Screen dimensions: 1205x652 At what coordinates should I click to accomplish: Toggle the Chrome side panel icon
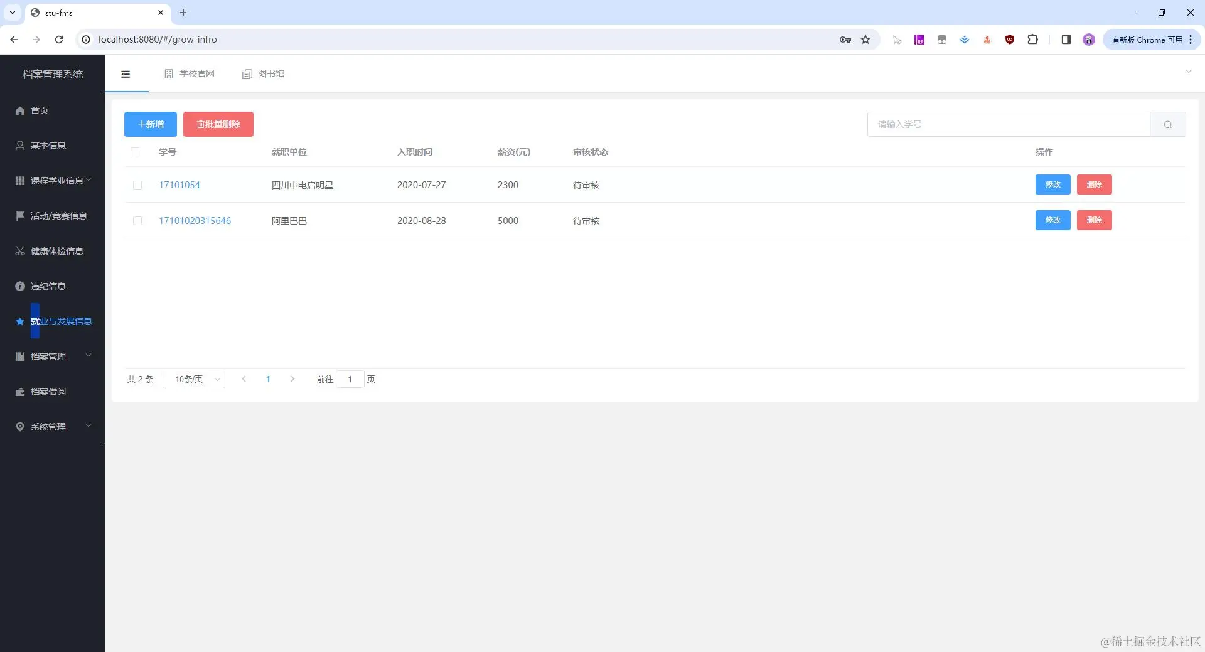click(1066, 40)
